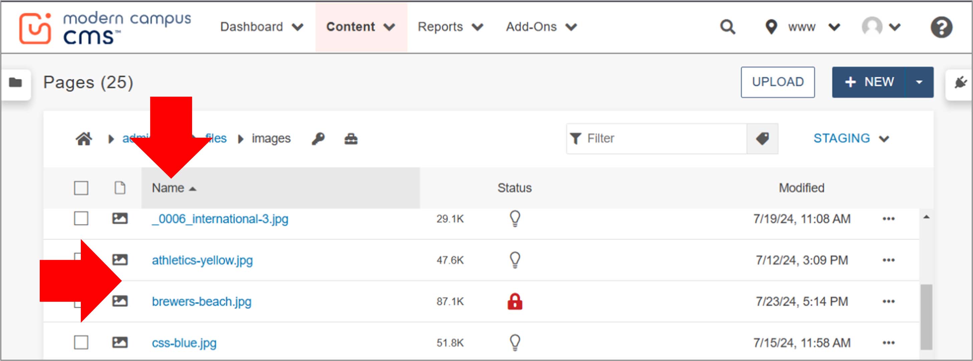Open the gadgets plug icon sidebar
Viewport: 973px width, 361px height.
coord(960,82)
